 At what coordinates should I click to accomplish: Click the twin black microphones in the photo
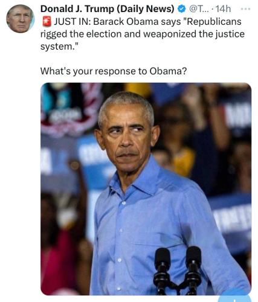tap(178, 270)
